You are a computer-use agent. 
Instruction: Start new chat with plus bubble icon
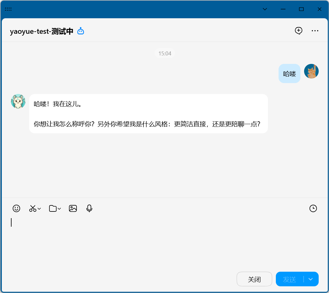click(299, 31)
